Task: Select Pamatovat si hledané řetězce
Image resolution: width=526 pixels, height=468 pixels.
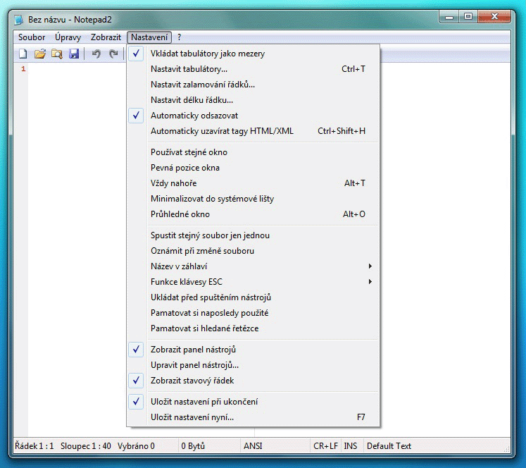Action: click(253, 328)
